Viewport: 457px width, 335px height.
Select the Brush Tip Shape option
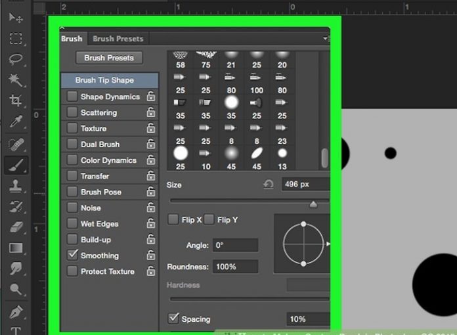pyautogui.click(x=105, y=80)
